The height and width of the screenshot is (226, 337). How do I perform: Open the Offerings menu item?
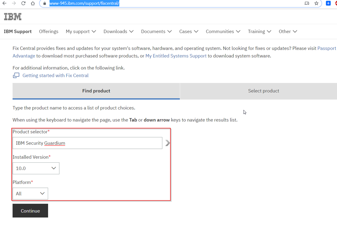point(49,31)
